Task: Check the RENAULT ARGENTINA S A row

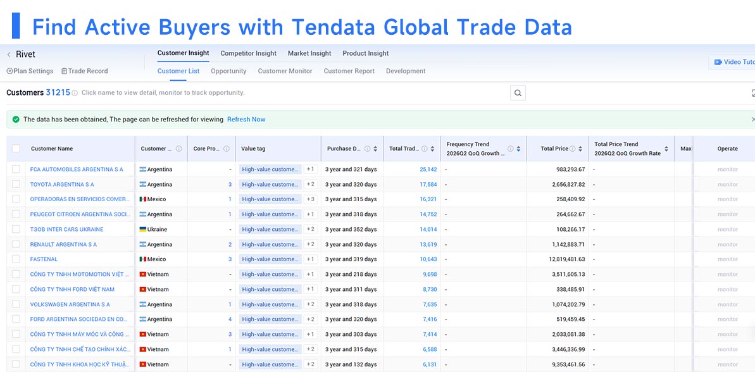Action: point(16,244)
